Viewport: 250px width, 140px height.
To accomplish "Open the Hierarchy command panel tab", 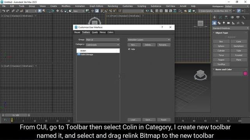I will (226, 17).
